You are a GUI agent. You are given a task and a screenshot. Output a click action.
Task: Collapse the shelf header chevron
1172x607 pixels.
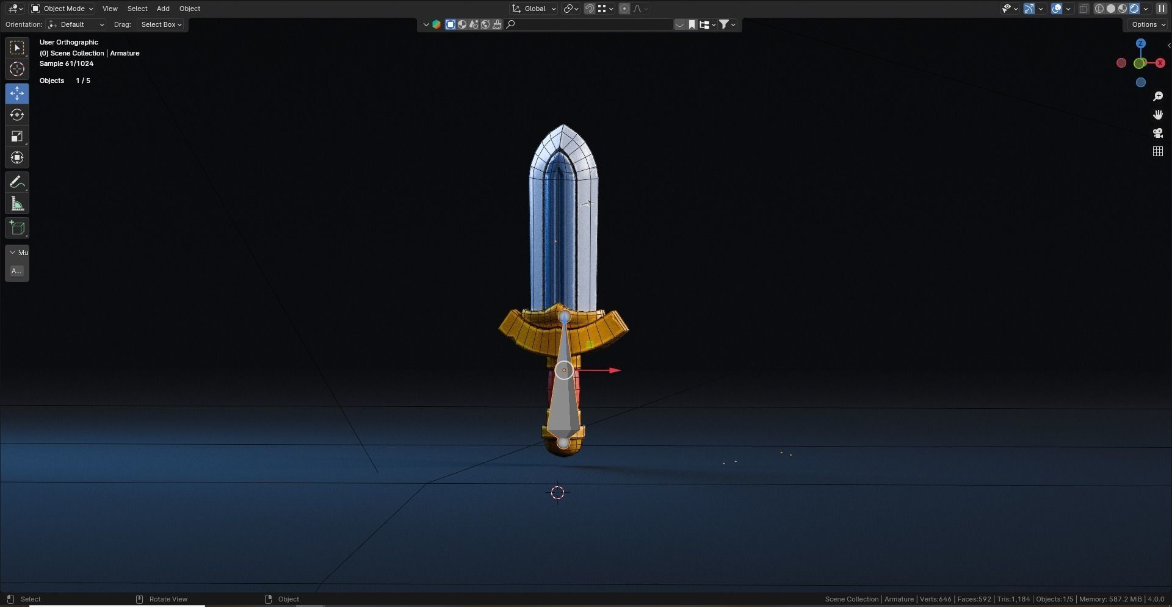pos(425,25)
